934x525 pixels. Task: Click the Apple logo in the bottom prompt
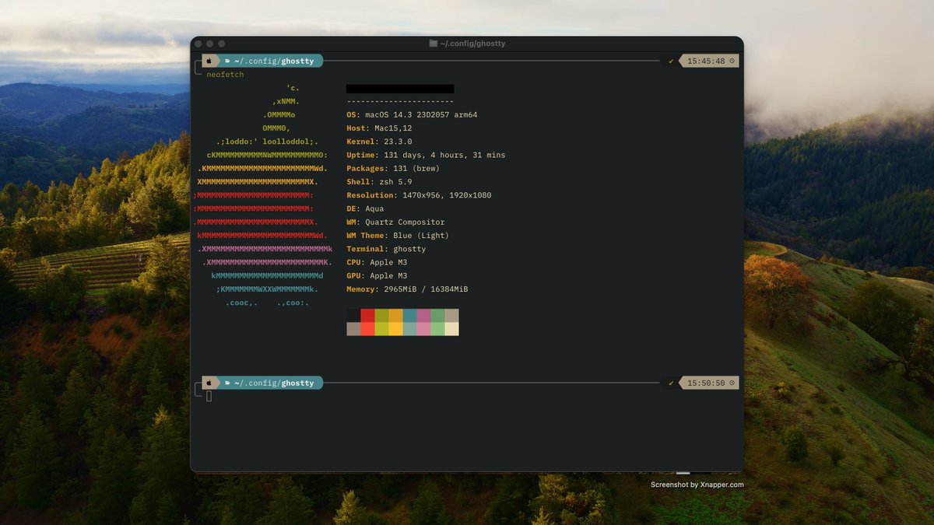click(209, 383)
